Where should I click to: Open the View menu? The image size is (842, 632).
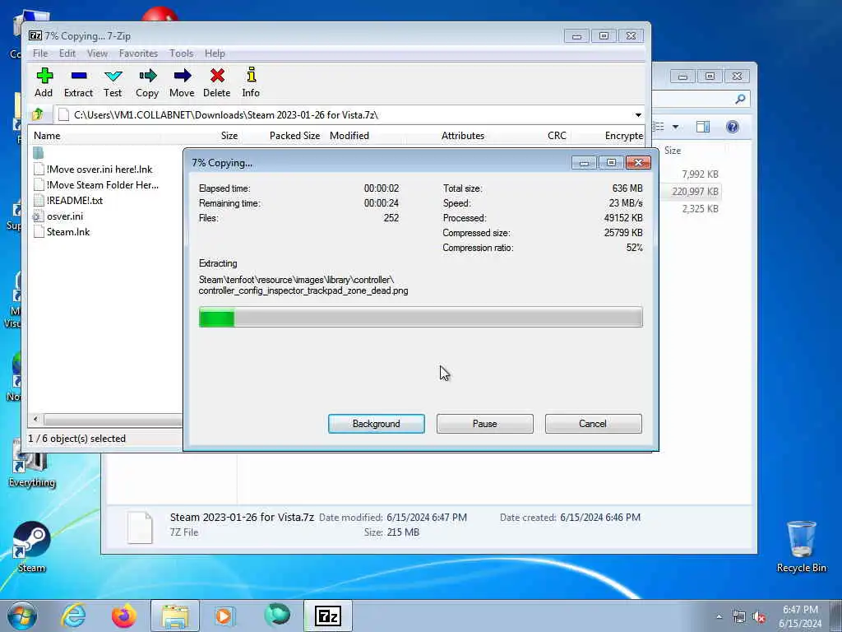tap(97, 53)
